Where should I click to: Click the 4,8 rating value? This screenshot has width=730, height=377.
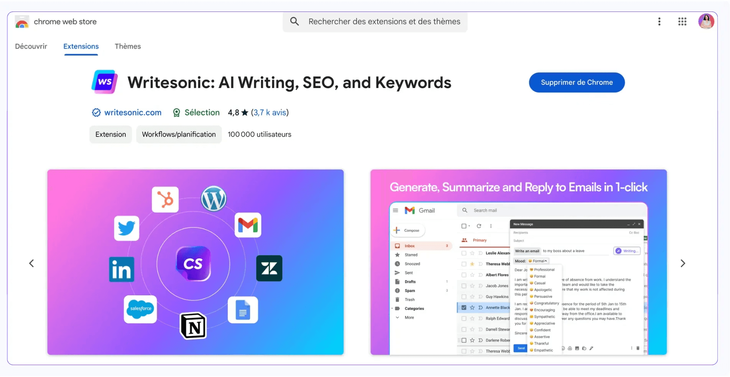[233, 112]
